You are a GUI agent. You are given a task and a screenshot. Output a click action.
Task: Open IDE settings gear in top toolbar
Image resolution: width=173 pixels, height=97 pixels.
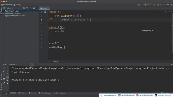click(171, 5)
